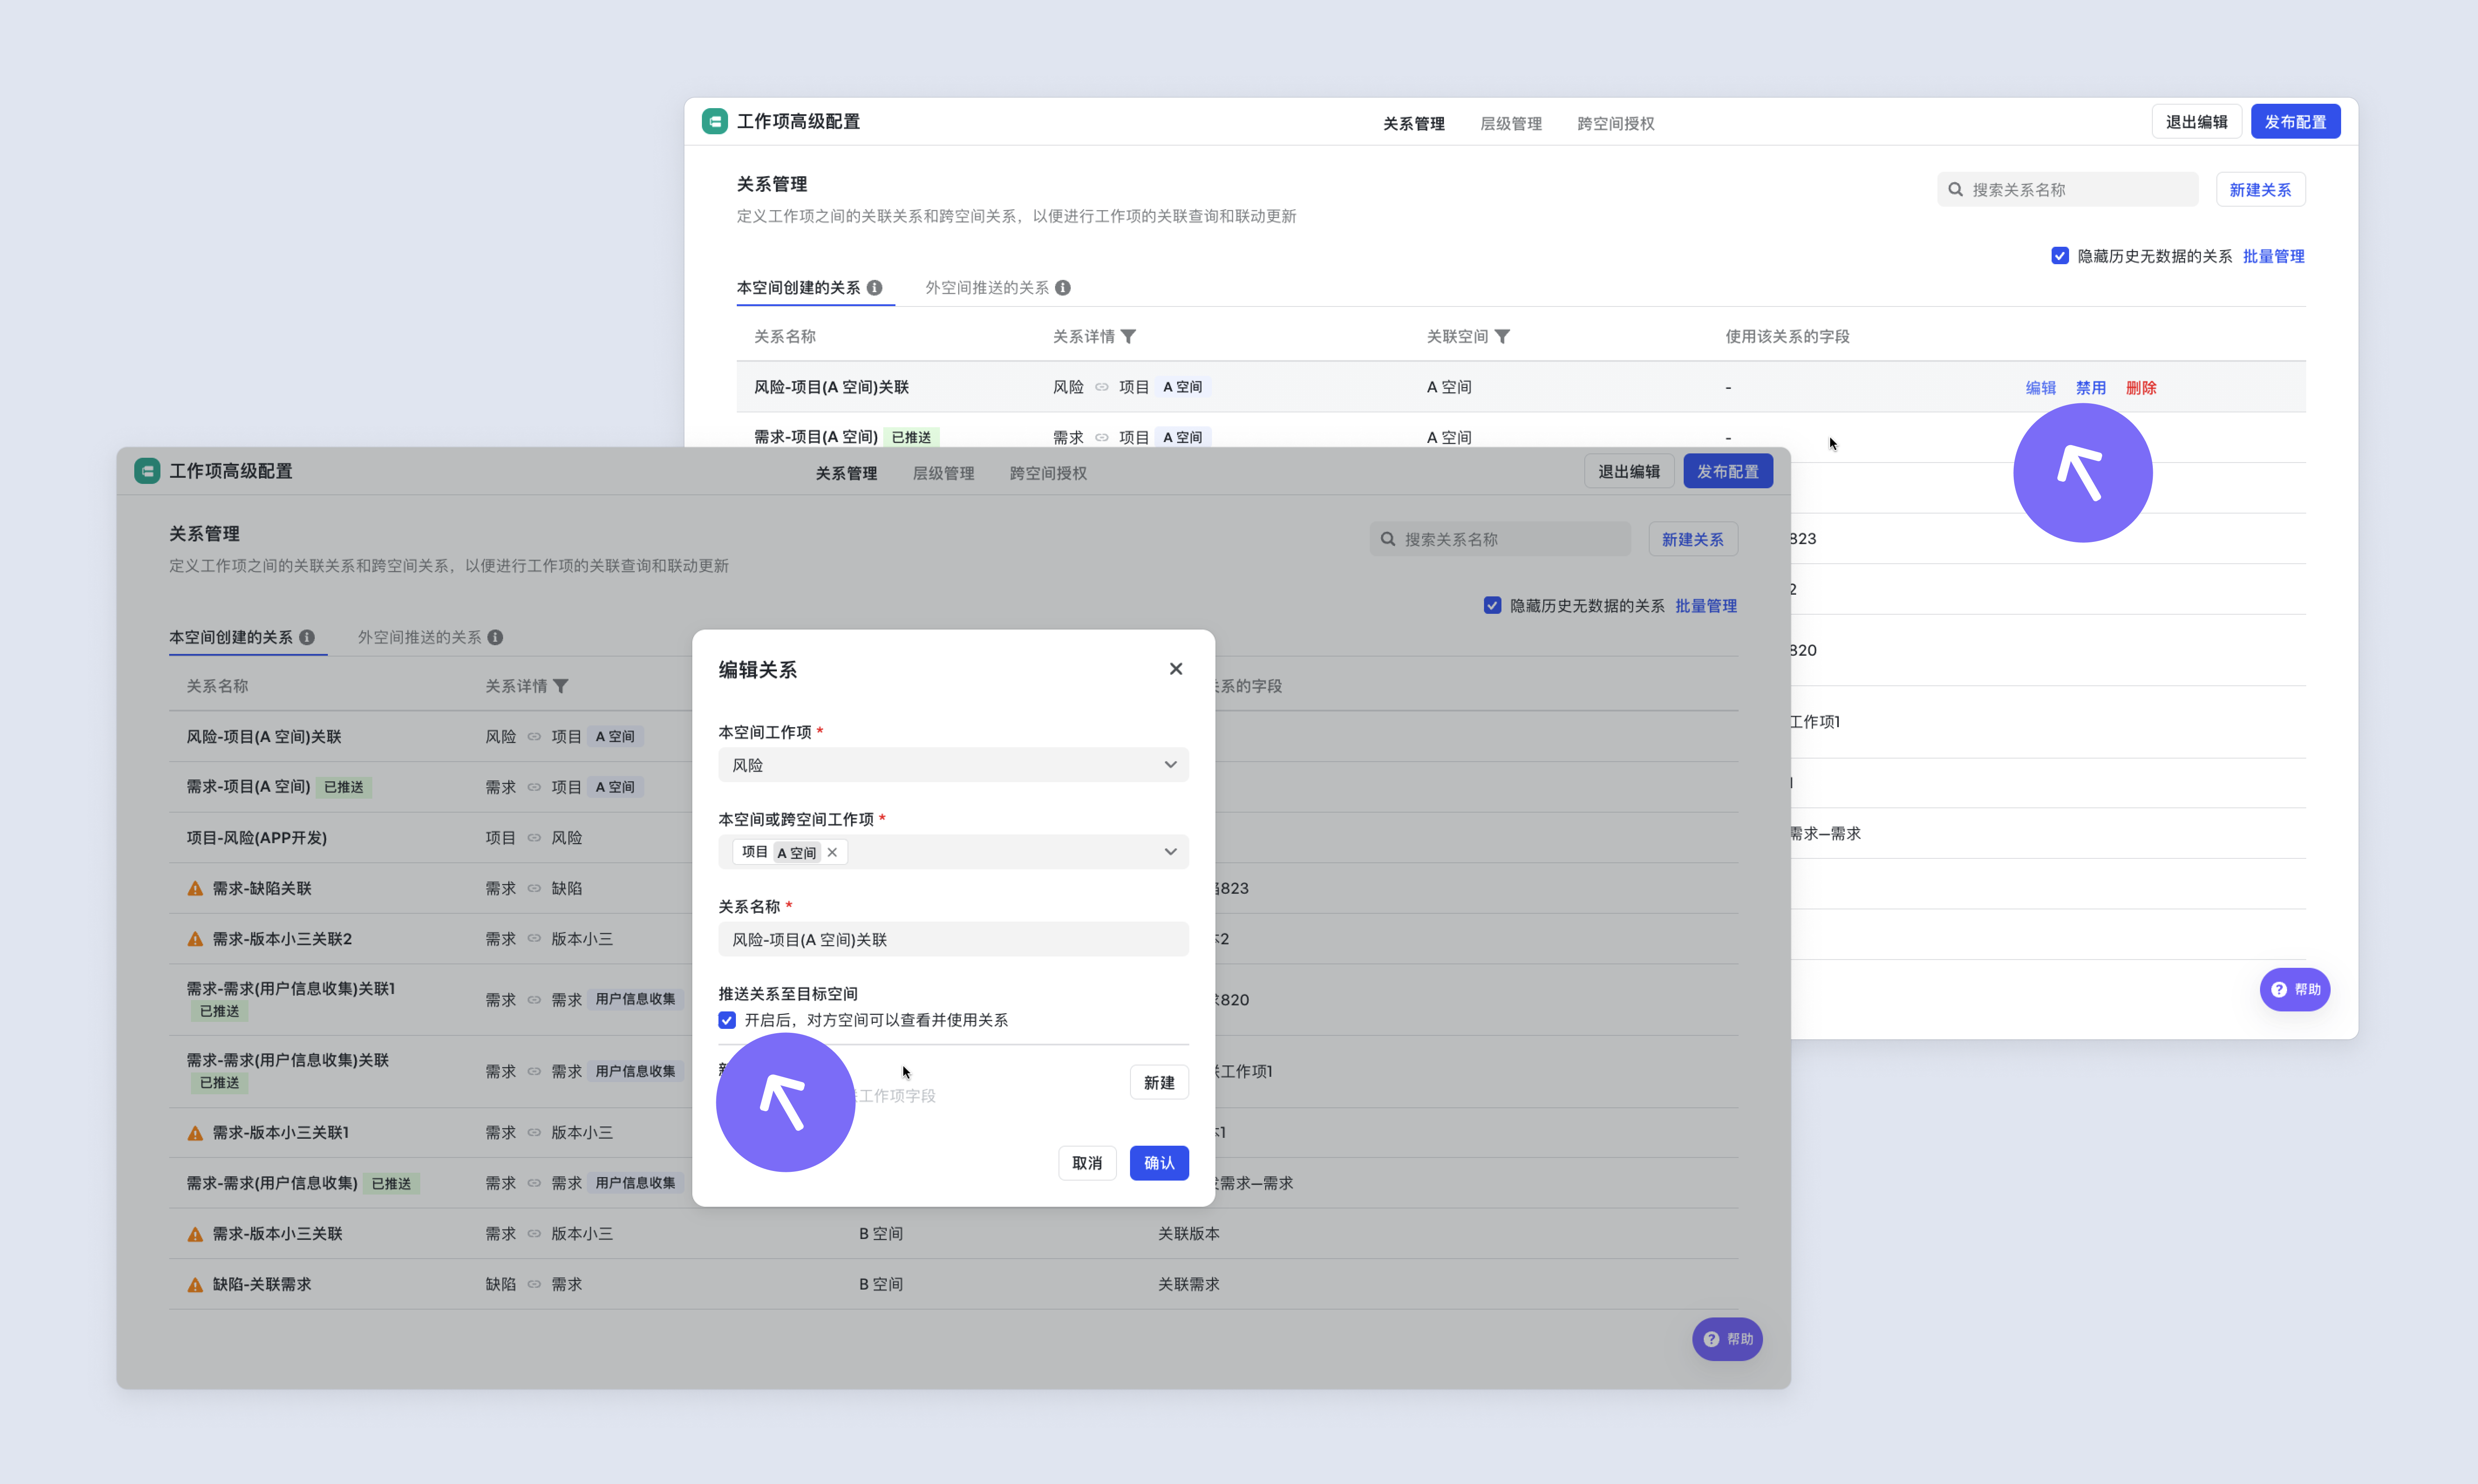Viewport: 2478px width, 1484px height.
Task: Click link icon in 需求-需求(用户信息收集)关联1 row
Action: pyautogui.click(x=534, y=1000)
